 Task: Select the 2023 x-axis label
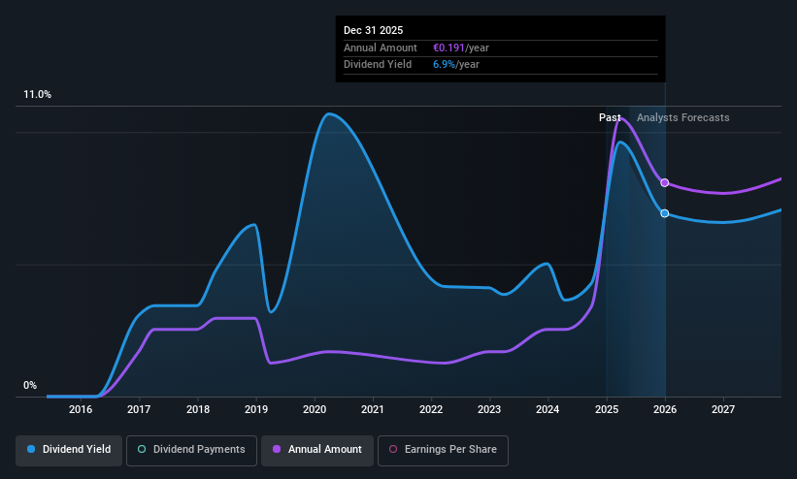tap(489, 409)
